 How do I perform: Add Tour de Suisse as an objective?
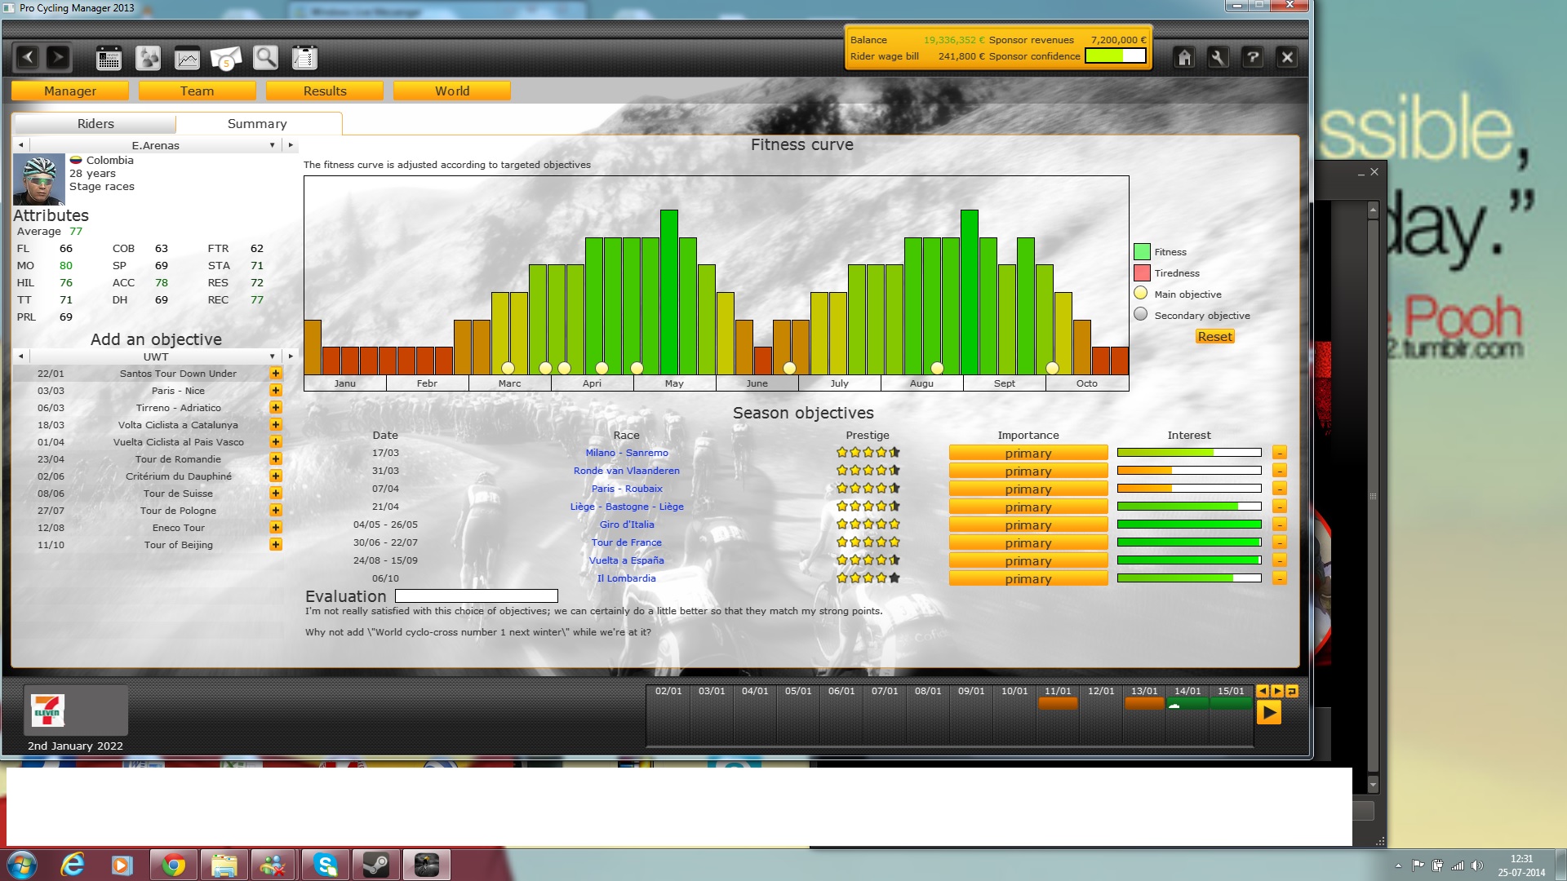(x=276, y=494)
